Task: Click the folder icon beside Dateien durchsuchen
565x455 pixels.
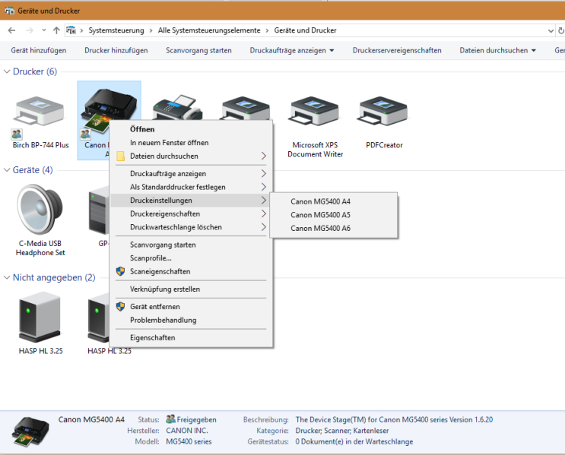Action: (120, 156)
